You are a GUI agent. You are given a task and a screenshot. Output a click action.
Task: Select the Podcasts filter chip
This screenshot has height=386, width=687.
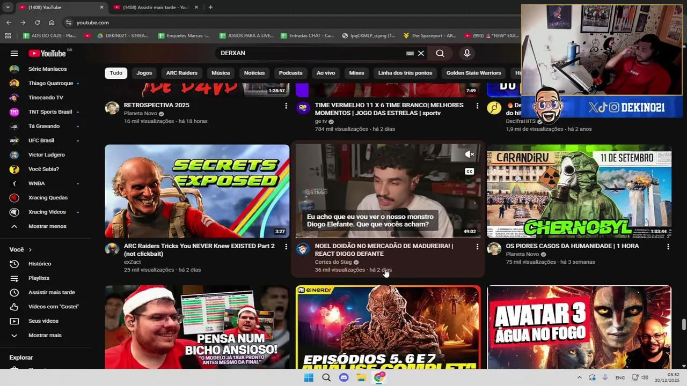point(291,73)
